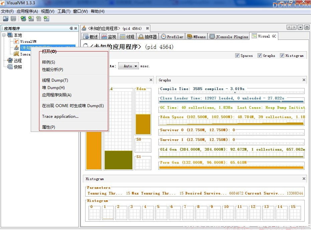The image size is (311, 230).
Task: Switch to the MBeans tab
Action: (196, 36)
